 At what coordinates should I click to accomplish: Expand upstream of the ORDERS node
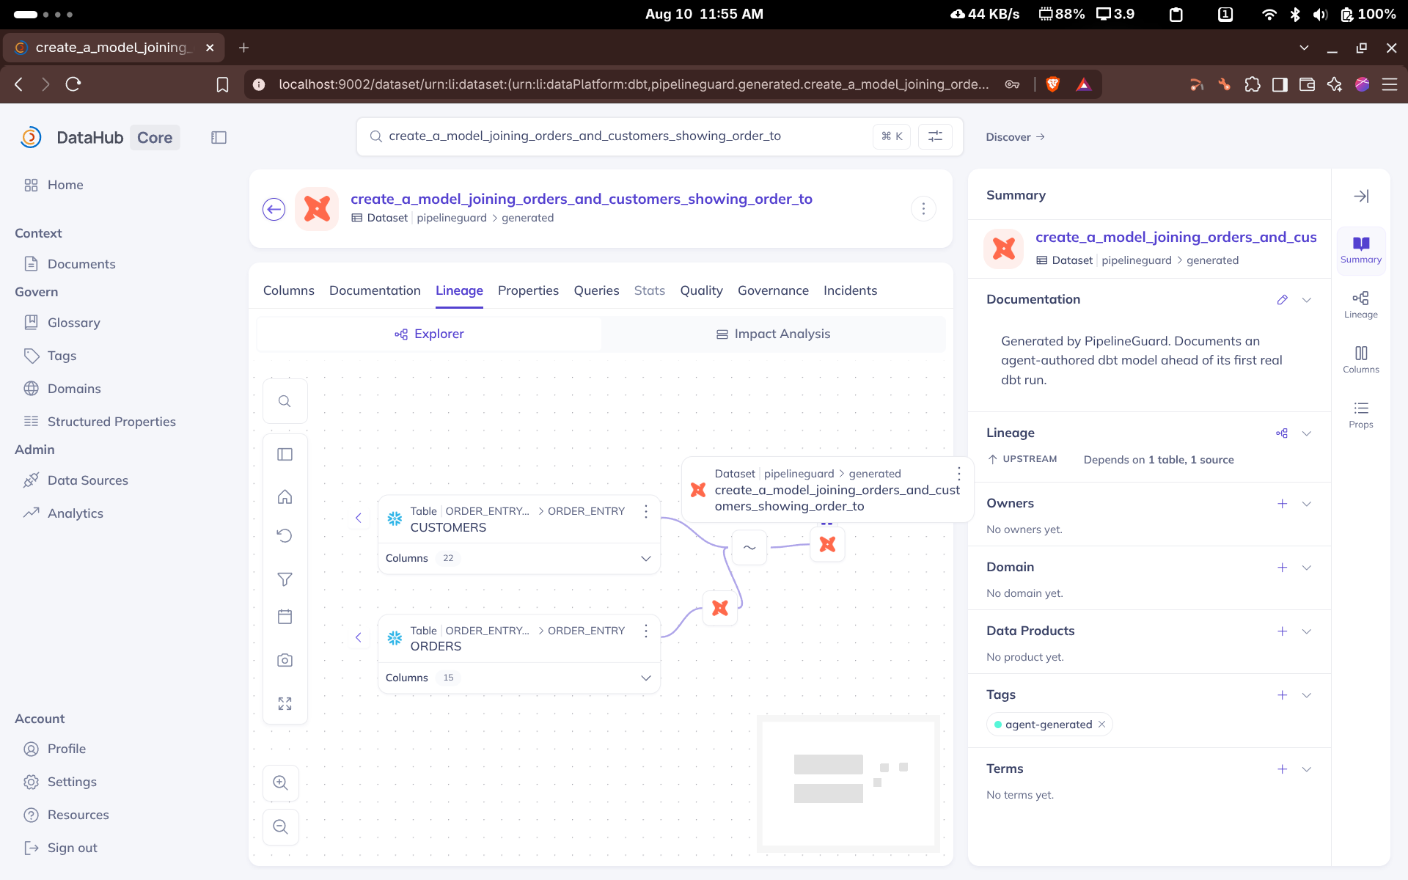[358, 637]
